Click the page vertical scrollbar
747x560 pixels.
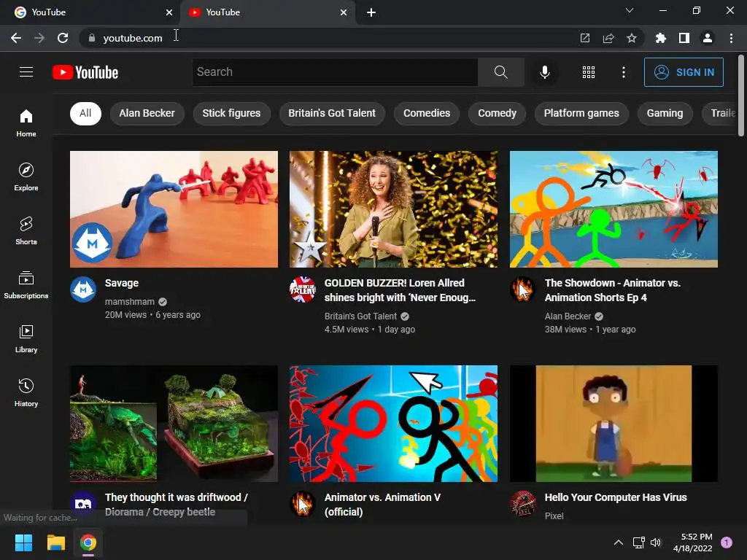(741, 96)
